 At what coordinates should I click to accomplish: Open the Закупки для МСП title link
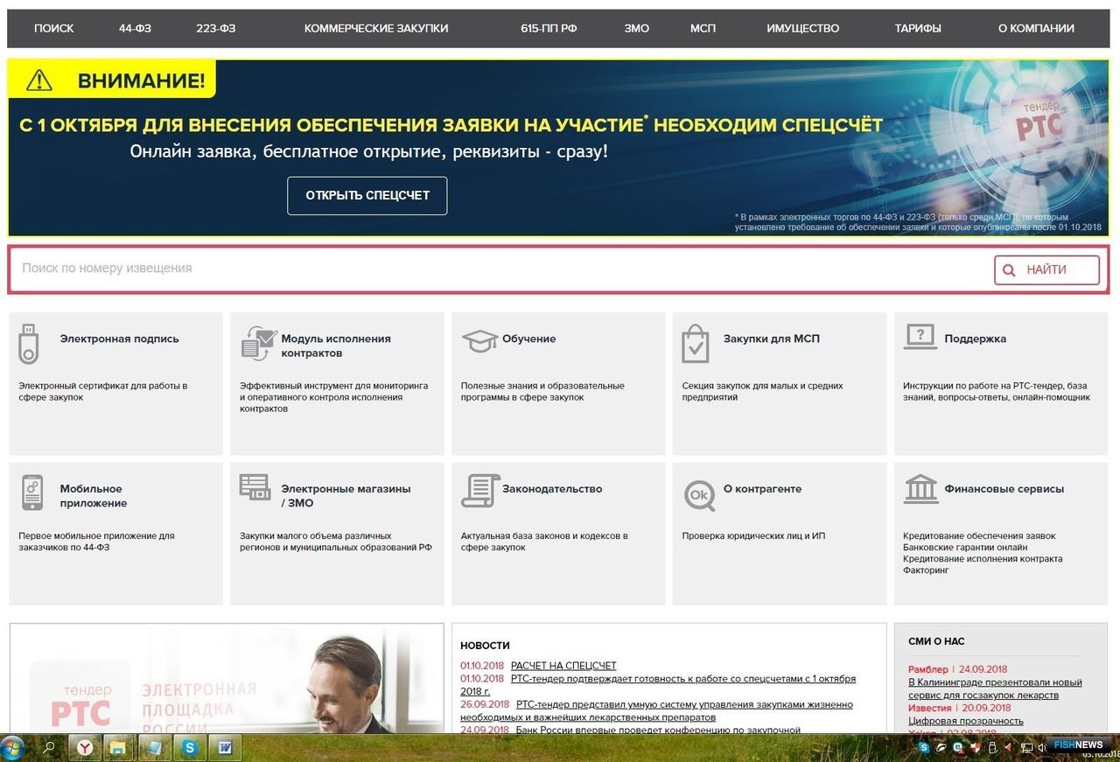point(771,339)
